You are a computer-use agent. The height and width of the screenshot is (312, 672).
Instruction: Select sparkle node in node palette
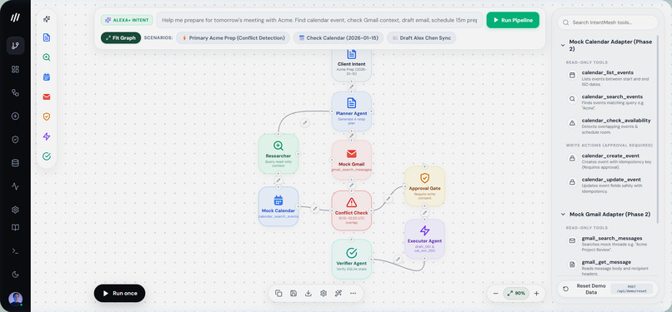(47, 19)
